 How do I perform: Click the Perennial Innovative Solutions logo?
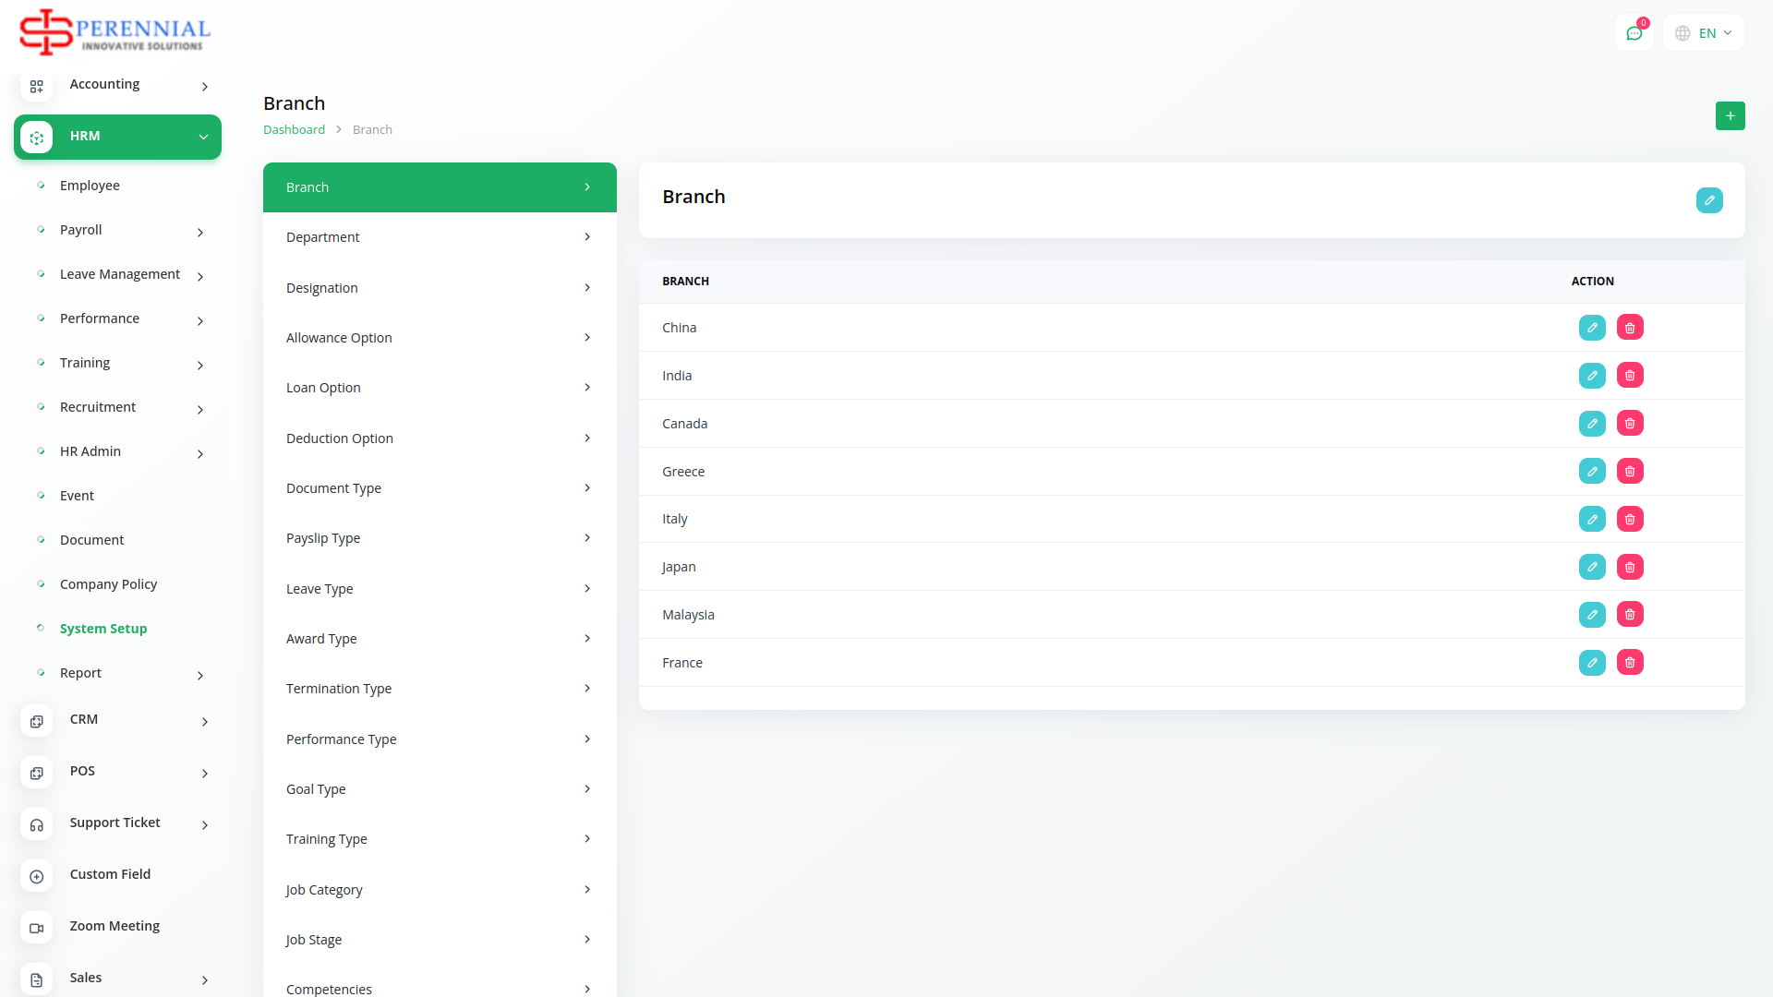(115, 33)
